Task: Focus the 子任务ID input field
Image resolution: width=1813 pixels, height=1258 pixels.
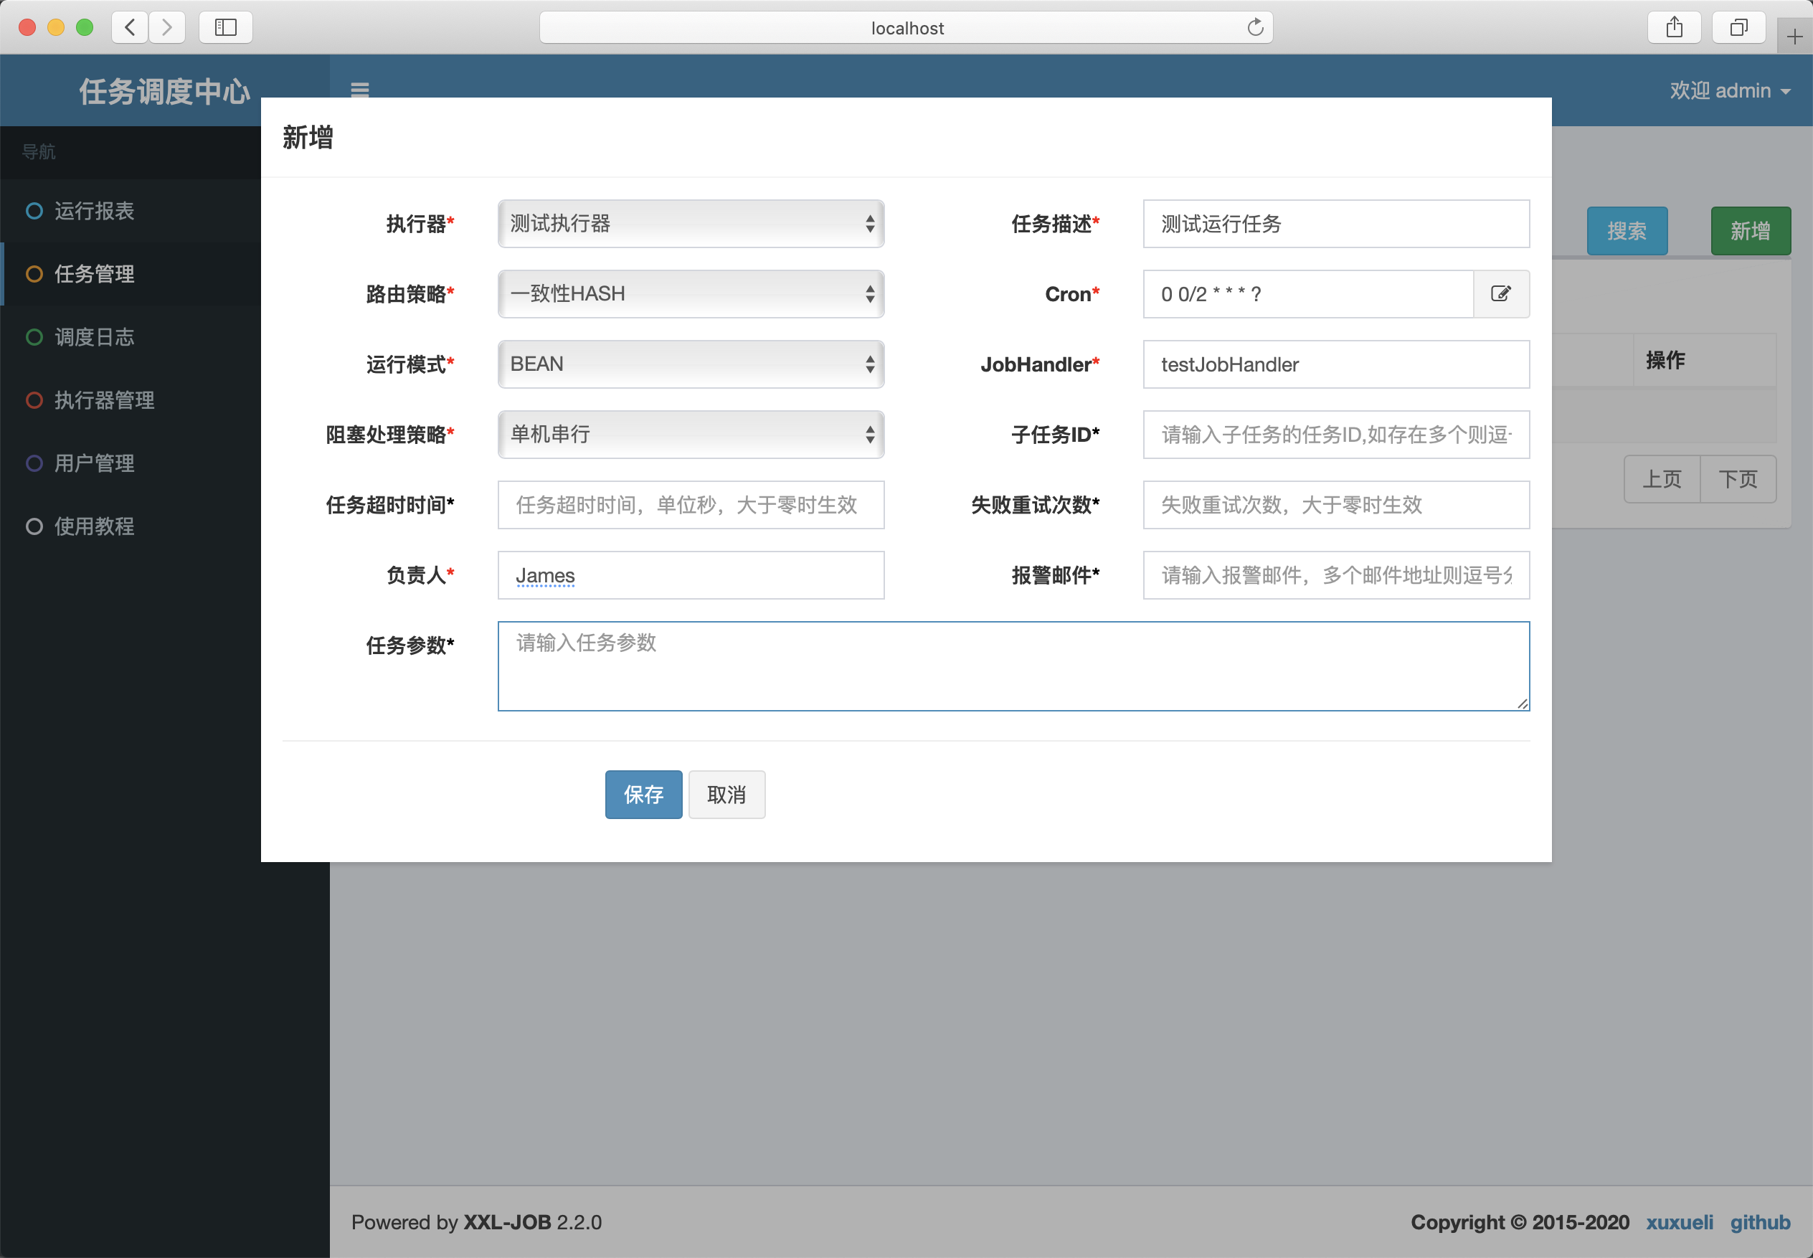Action: click(x=1336, y=435)
